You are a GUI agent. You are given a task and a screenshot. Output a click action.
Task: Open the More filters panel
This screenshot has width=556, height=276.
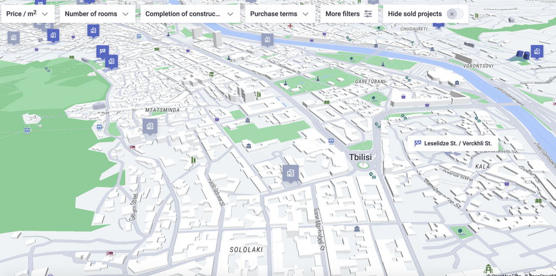pyautogui.click(x=349, y=14)
